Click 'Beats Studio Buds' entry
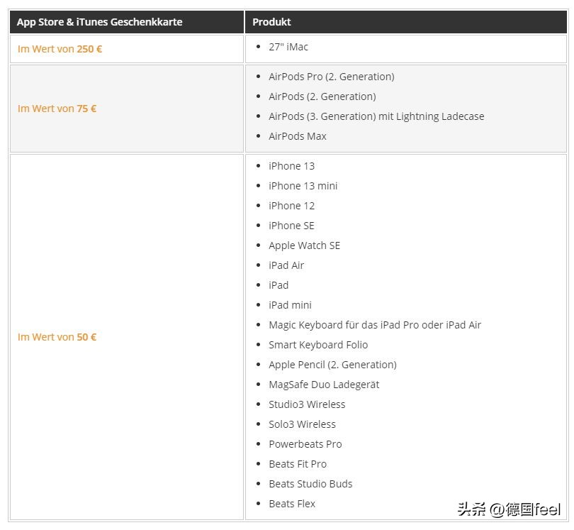The height and width of the screenshot is (530, 574). pyautogui.click(x=310, y=484)
